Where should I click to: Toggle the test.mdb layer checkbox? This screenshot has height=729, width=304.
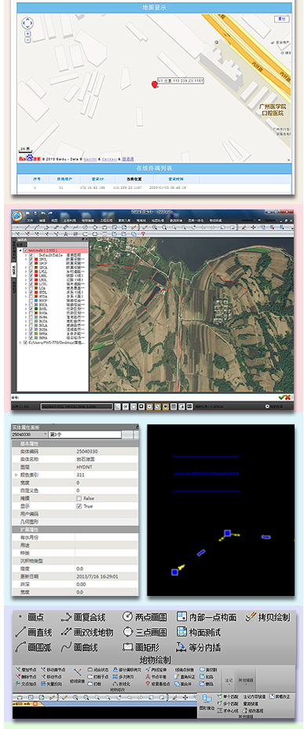click(x=25, y=250)
